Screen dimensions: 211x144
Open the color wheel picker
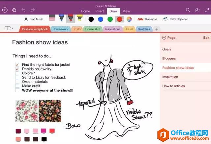(129, 19)
